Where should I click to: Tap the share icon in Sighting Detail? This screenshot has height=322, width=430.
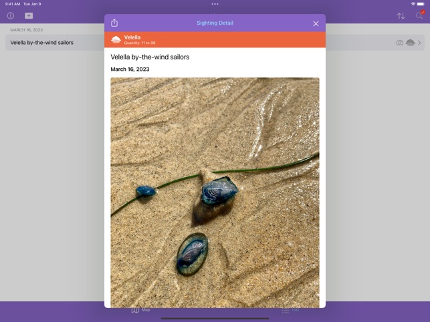(114, 23)
